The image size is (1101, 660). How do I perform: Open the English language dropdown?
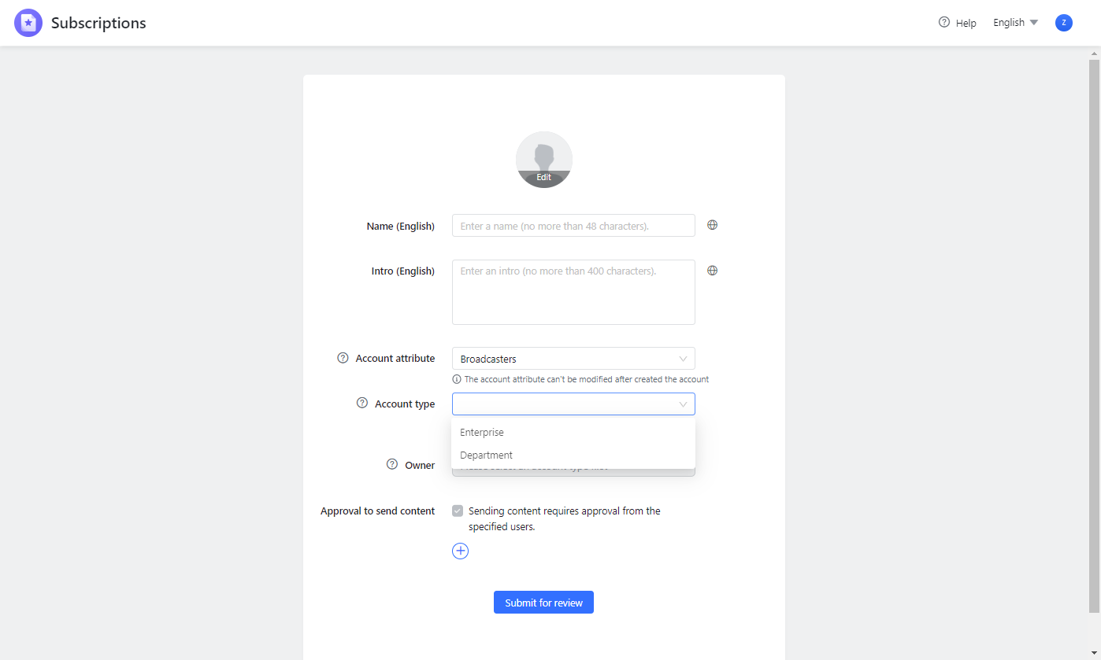point(1014,22)
